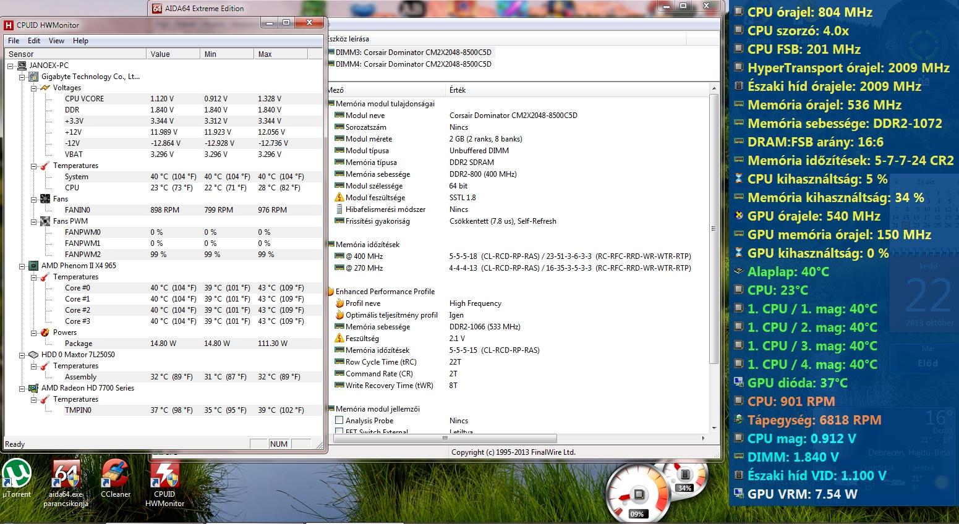Screen dimensions: 959x524
Task: Collapse the Gigabyte Technology node
Action: click(x=22, y=77)
